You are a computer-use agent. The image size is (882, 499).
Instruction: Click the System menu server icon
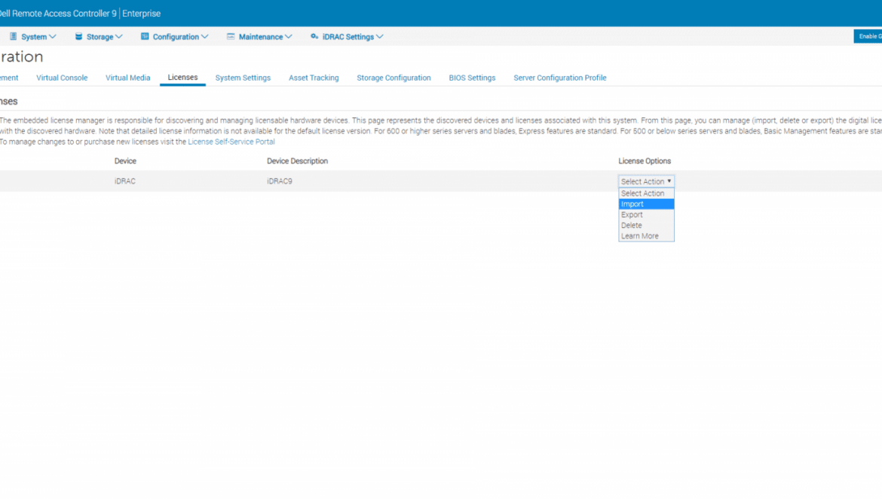13,36
